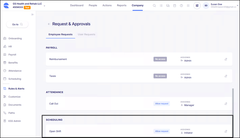Edit the Reimbursement request row
The height and width of the screenshot is (138, 240).
tap(226, 59)
